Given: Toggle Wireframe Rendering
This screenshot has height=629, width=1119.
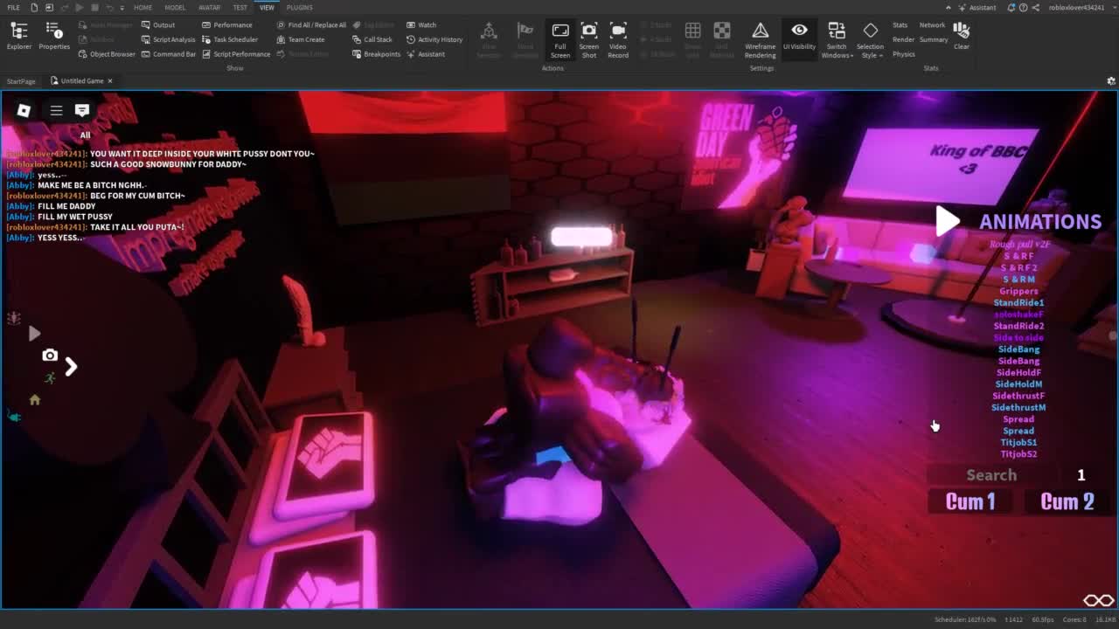Looking at the screenshot, I should pyautogui.click(x=760, y=39).
